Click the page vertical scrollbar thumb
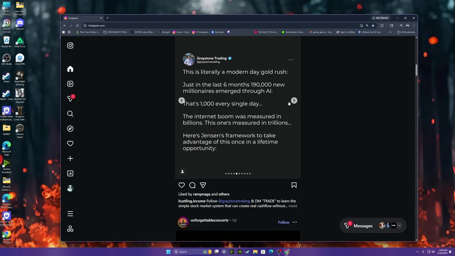 click(416, 70)
